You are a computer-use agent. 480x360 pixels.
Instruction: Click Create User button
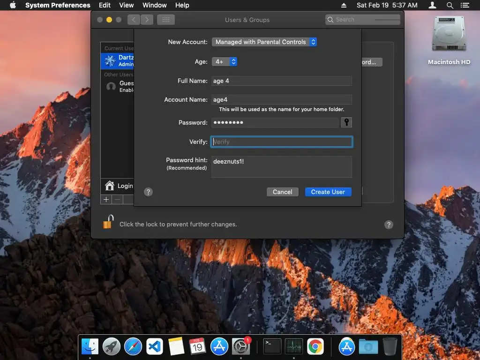328,192
